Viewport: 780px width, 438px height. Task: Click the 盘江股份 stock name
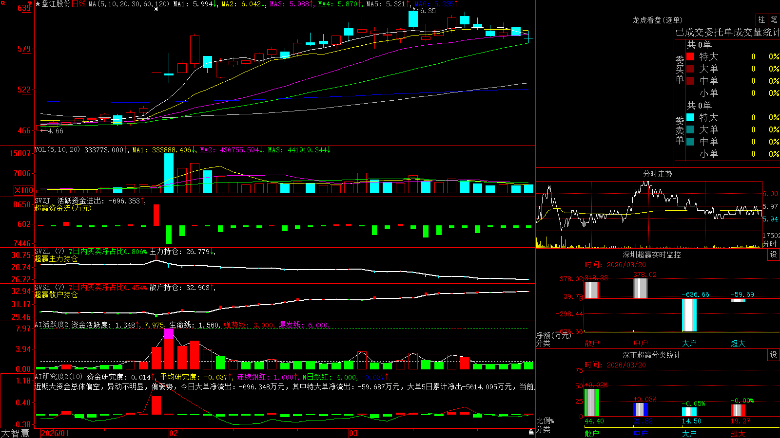pos(56,4)
